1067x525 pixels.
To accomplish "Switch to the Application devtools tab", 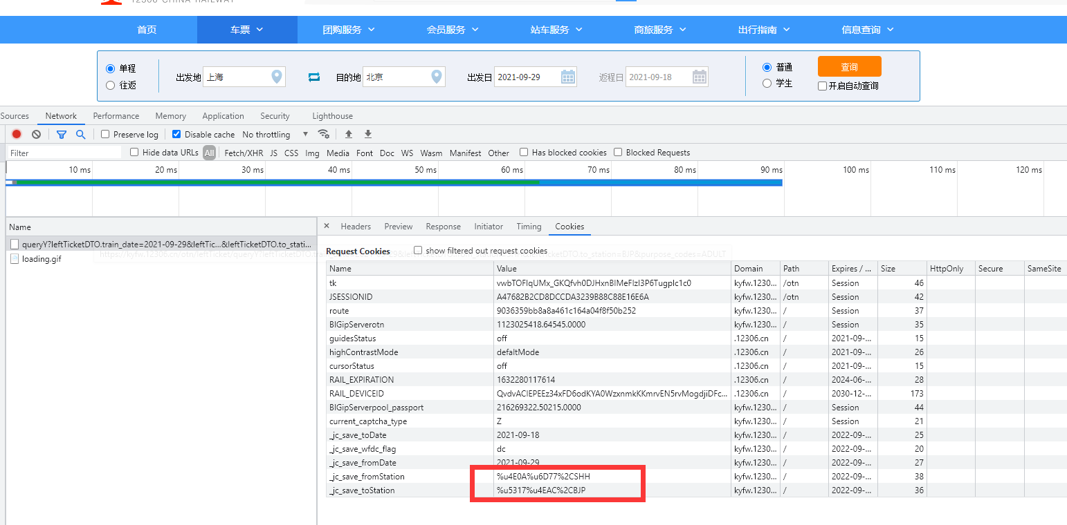I will pos(223,116).
